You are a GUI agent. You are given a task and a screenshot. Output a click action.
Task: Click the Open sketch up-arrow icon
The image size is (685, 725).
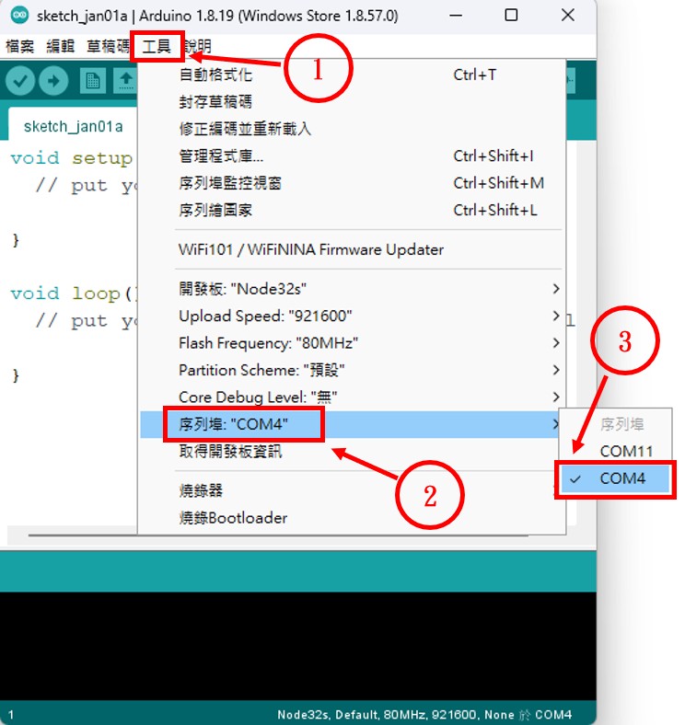[x=126, y=81]
